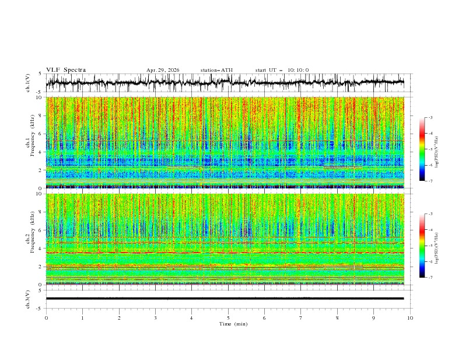Click the Apr. 29, 2026 date label
462x357 pixels.
coord(163,70)
